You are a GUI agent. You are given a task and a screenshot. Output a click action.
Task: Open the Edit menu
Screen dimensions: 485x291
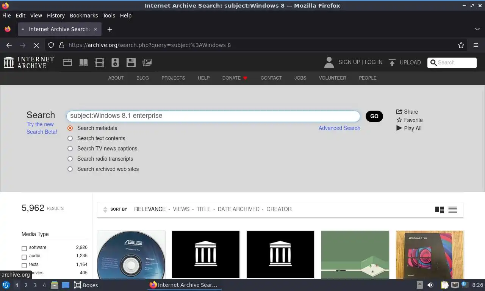point(20,16)
